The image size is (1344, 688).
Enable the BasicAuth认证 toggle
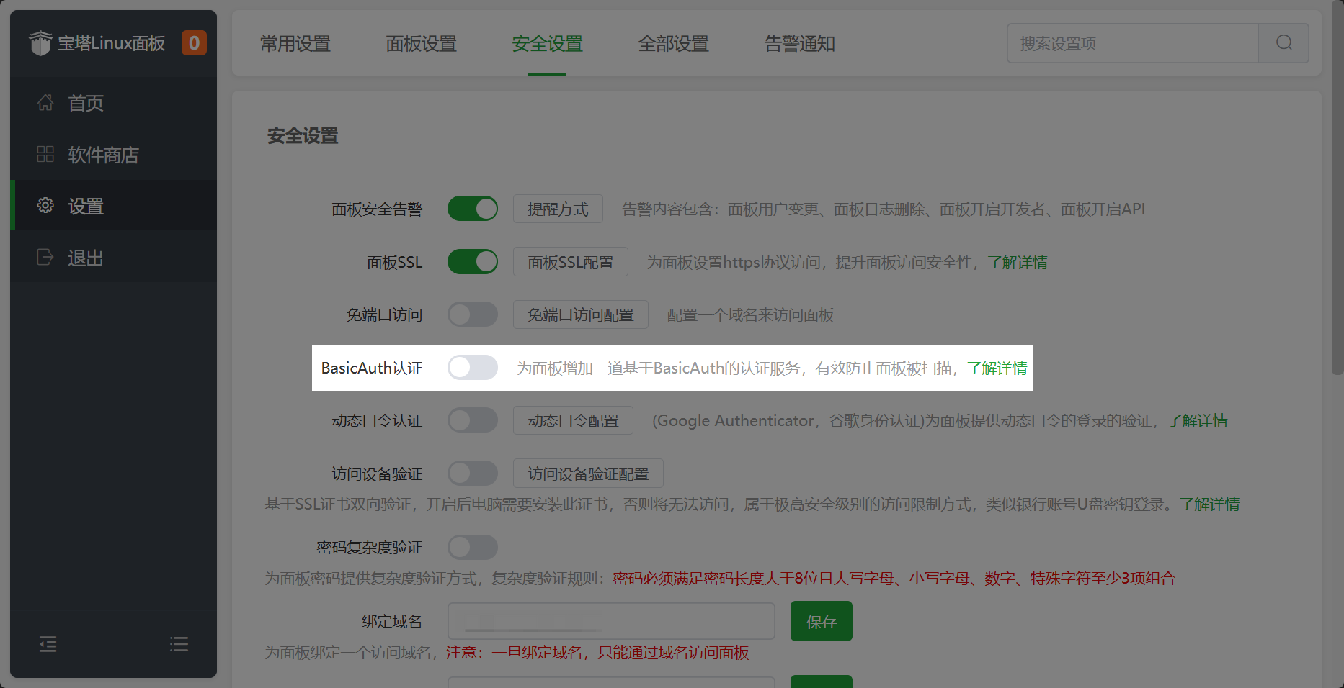pos(473,368)
